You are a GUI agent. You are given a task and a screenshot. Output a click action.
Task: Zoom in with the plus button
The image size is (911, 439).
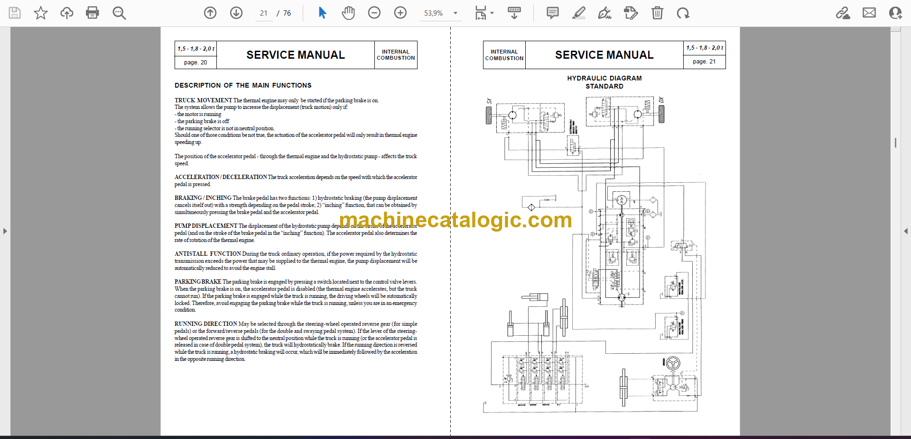click(400, 13)
